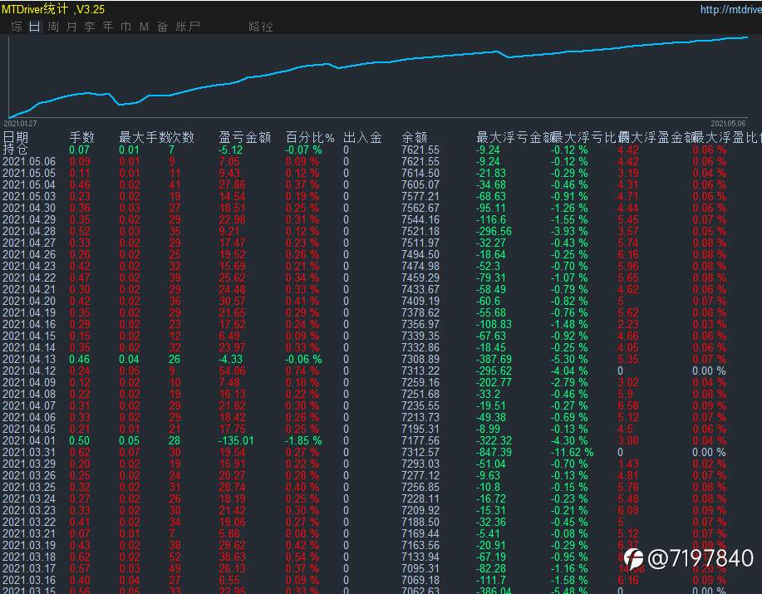Click the percentage value -1.85 %
Viewport: 762px width, 594px height.
coord(303,440)
